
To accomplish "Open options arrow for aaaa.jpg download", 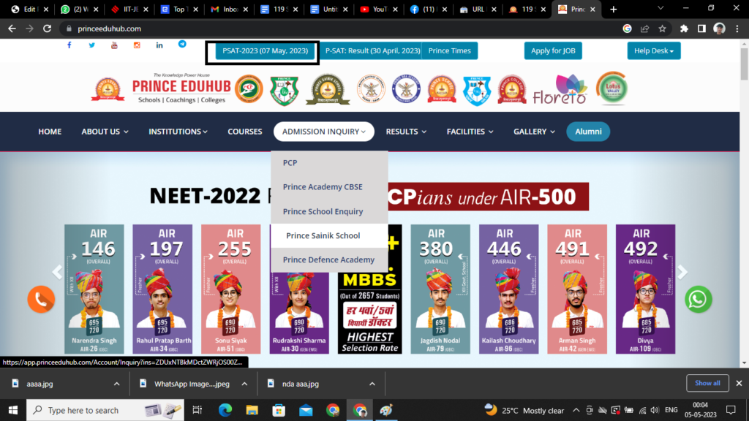I will pyautogui.click(x=116, y=383).
